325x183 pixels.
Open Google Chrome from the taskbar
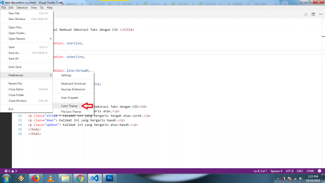click(x=80, y=178)
